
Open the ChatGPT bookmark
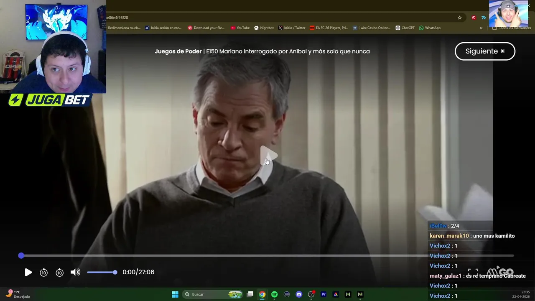pos(405,28)
